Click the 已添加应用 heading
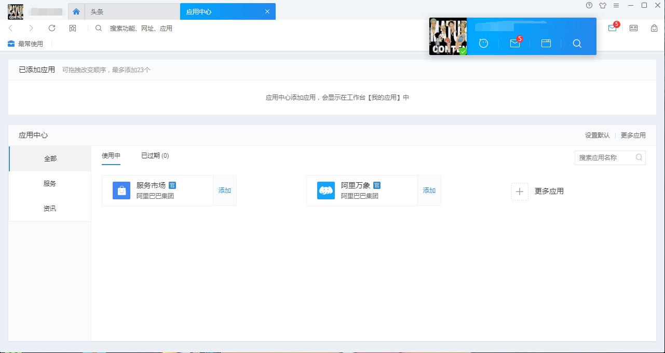Image resolution: width=665 pixels, height=353 pixels. 37,70
